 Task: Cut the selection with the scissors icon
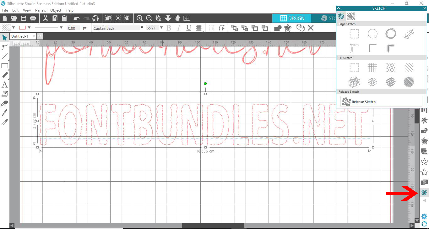pos(46,18)
